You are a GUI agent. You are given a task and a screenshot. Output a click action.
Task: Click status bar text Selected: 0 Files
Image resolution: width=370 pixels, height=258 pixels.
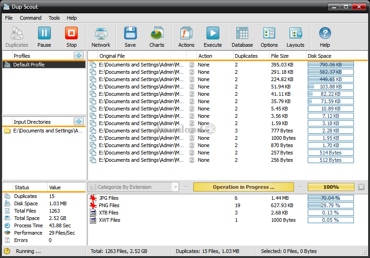(x=288, y=251)
